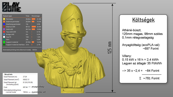
Task: Click the "25.0%" percentage value
Action: (x=39, y=27)
